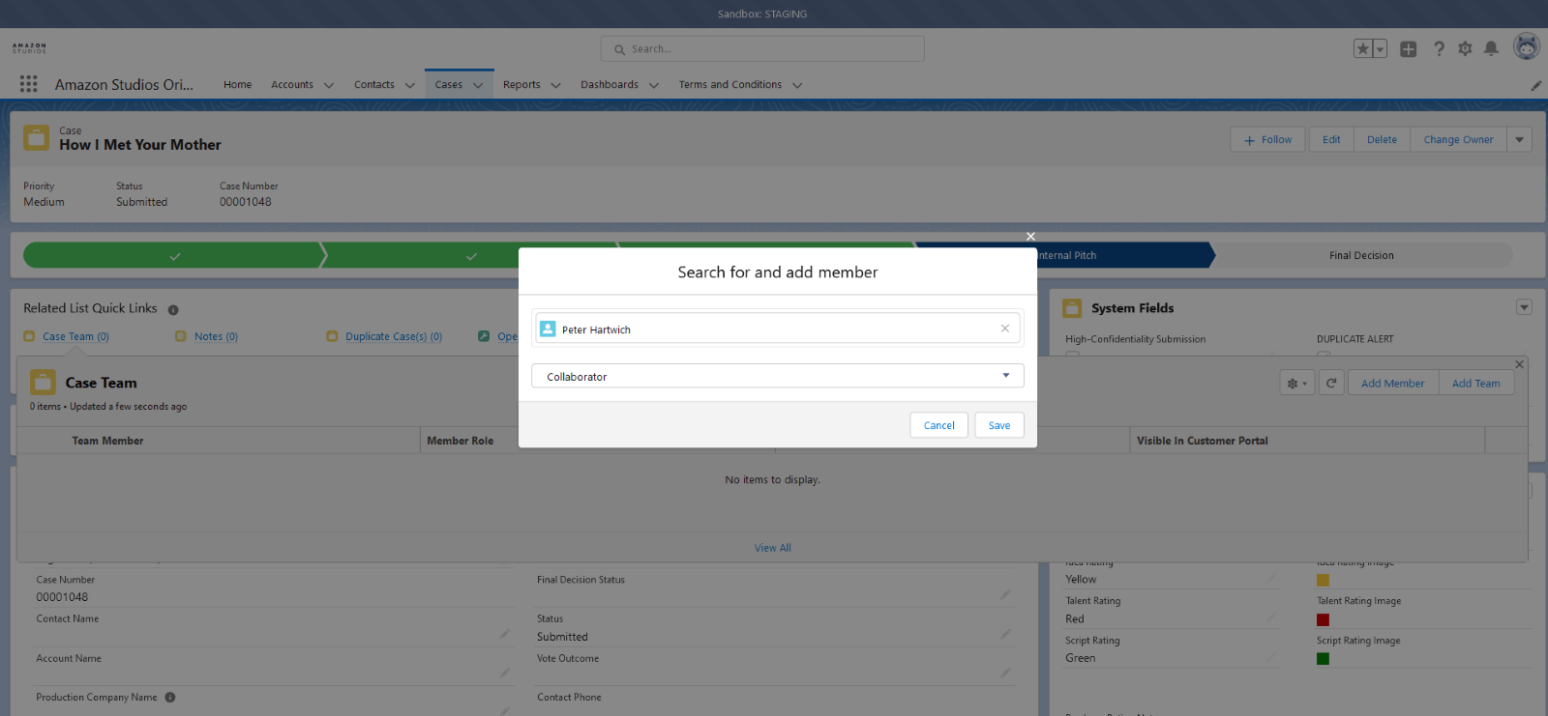Expand the favorites list dropdown arrow

tap(1381, 48)
